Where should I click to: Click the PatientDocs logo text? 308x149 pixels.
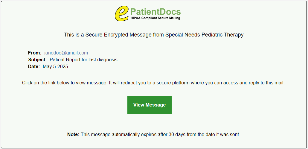pyautogui.click(x=155, y=12)
